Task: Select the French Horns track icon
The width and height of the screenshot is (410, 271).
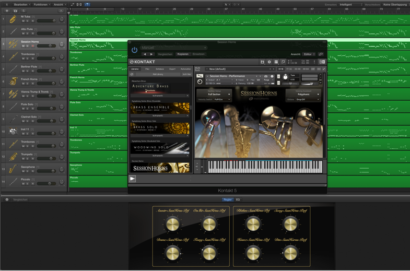Action: pos(13,81)
